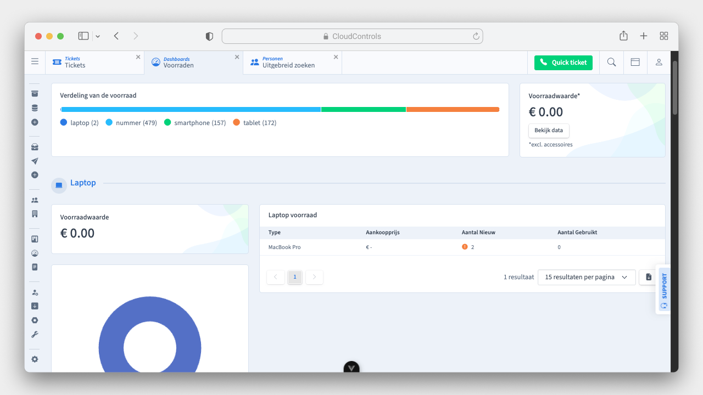703x395 pixels.
Task: Open the user profile icon
Action: pyautogui.click(x=659, y=63)
